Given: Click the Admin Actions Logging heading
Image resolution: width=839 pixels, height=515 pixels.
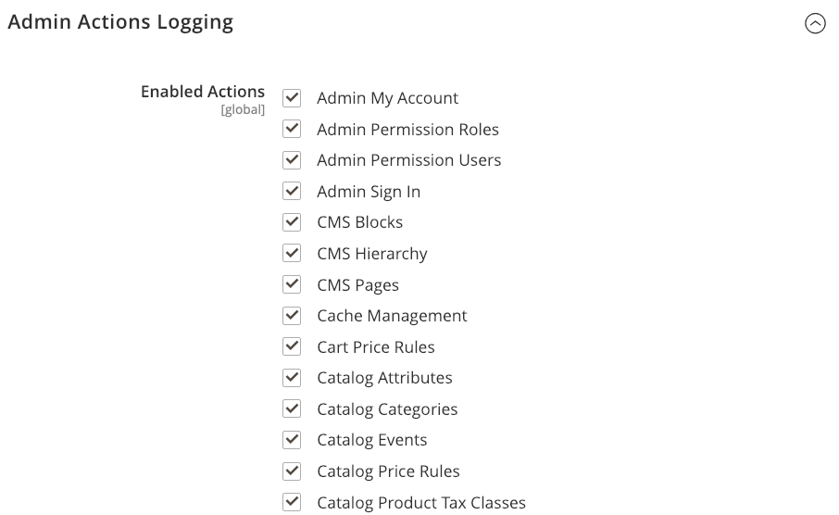Looking at the screenshot, I should pyautogui.click(x=120, y=21).
